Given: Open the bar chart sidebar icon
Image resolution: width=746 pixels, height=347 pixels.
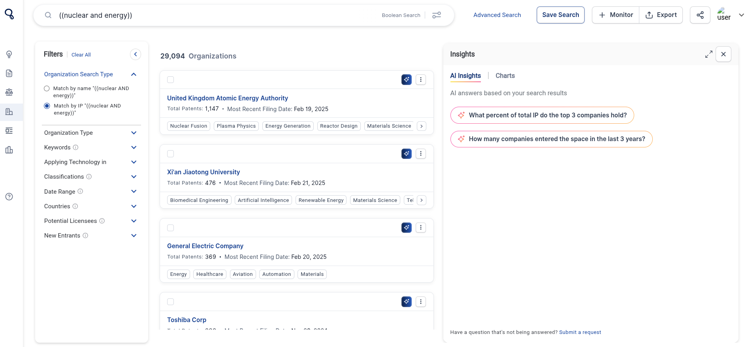Looking at the screenshot, I should pos(9,150).
